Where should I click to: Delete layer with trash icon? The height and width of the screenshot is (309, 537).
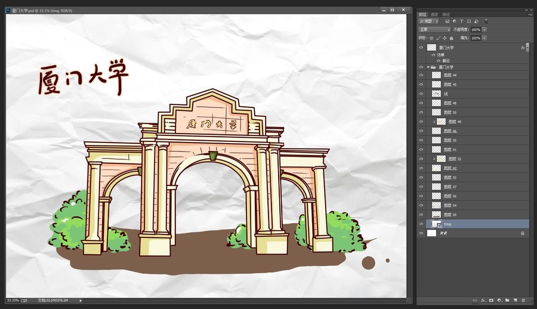[x=523, y=301]
